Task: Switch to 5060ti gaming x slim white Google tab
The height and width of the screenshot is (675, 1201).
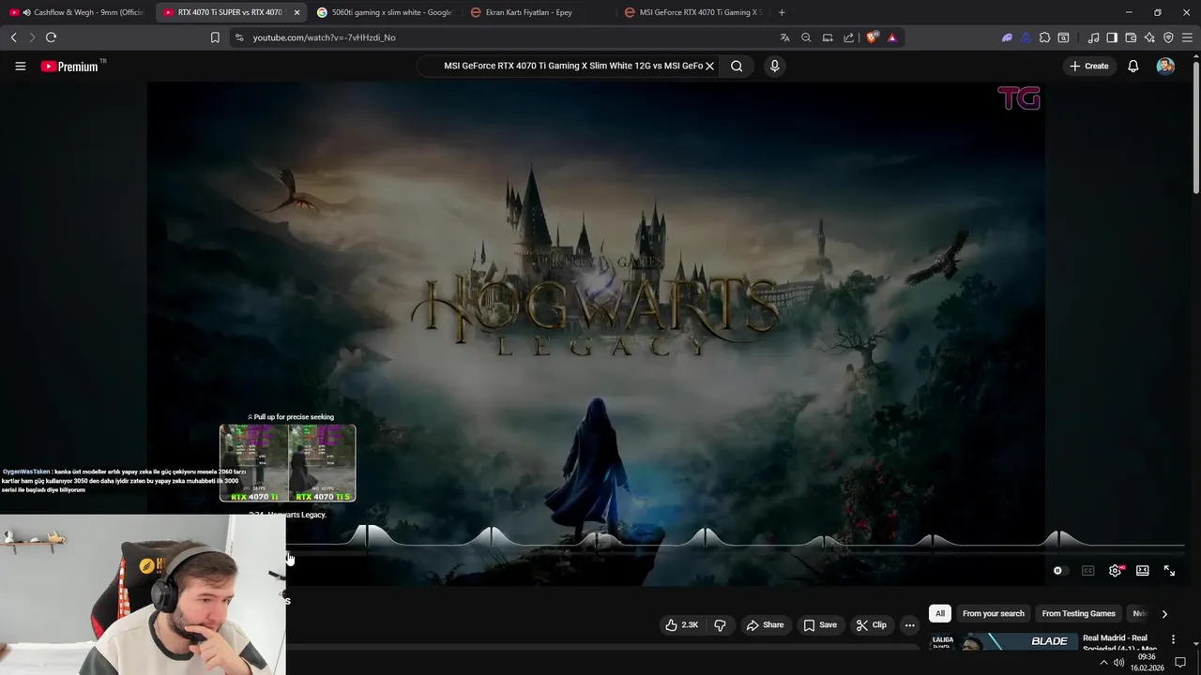Action: 386,12
